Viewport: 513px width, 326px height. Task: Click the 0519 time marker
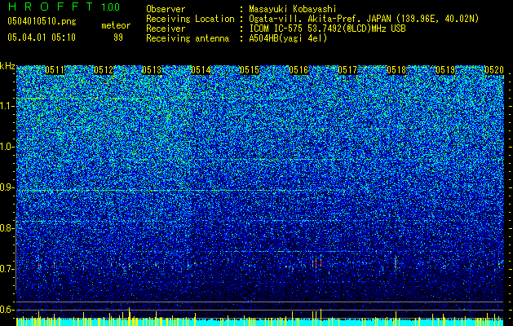click(x=445, y=70)
